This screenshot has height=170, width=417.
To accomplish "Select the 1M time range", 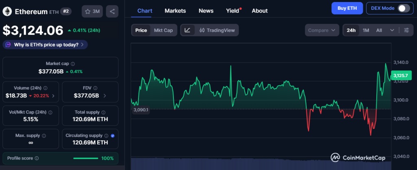I will [x=366, y=30].
